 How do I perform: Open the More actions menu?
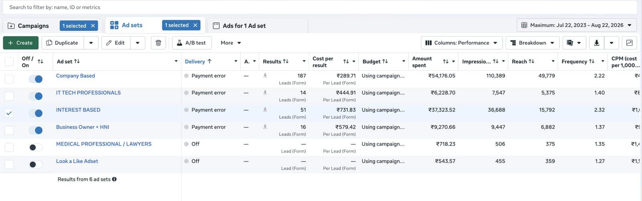(x=231, y=43)
